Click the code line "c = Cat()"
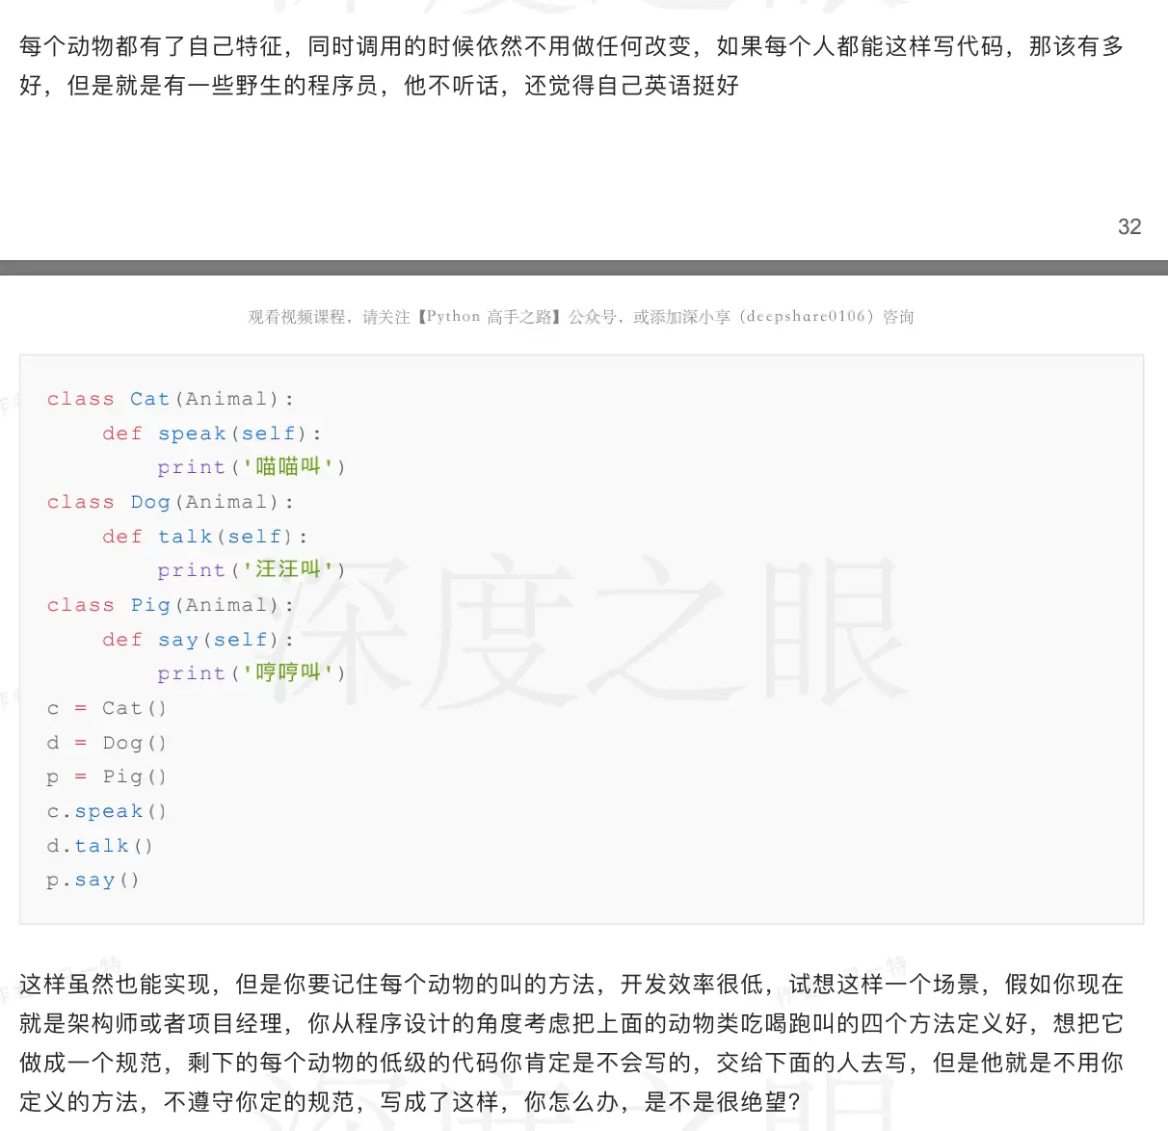The width and height of the screenshot is (1168, 1131). point(107,708)
